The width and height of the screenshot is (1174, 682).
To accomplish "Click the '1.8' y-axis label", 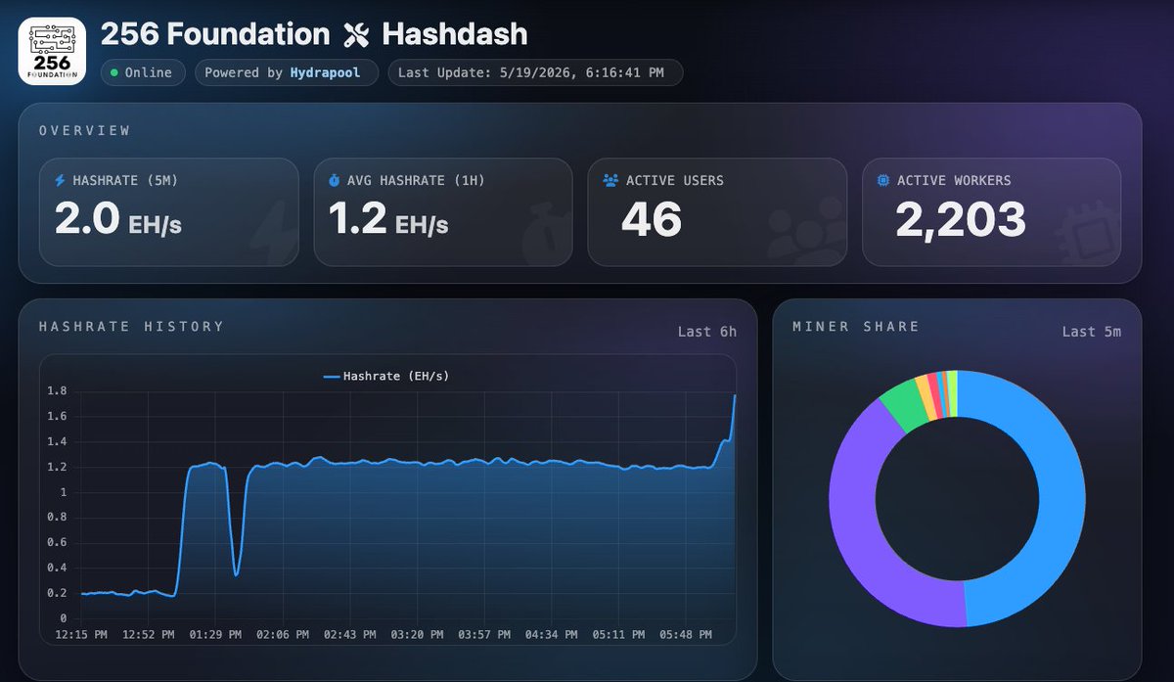I will (56, 390).
